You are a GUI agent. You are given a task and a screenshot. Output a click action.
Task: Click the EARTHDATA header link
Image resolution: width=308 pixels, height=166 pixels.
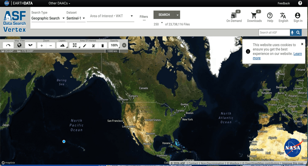[x=23, y=3]
